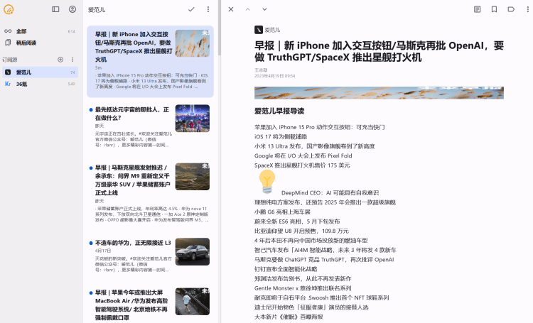Click the metaverse city article thumbnail
Image resolution: width=533 pixels, height=323 pixels.
(x=193, y=118)
